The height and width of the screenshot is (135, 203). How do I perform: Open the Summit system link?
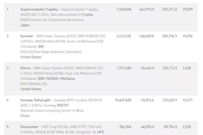pos(26,36)
